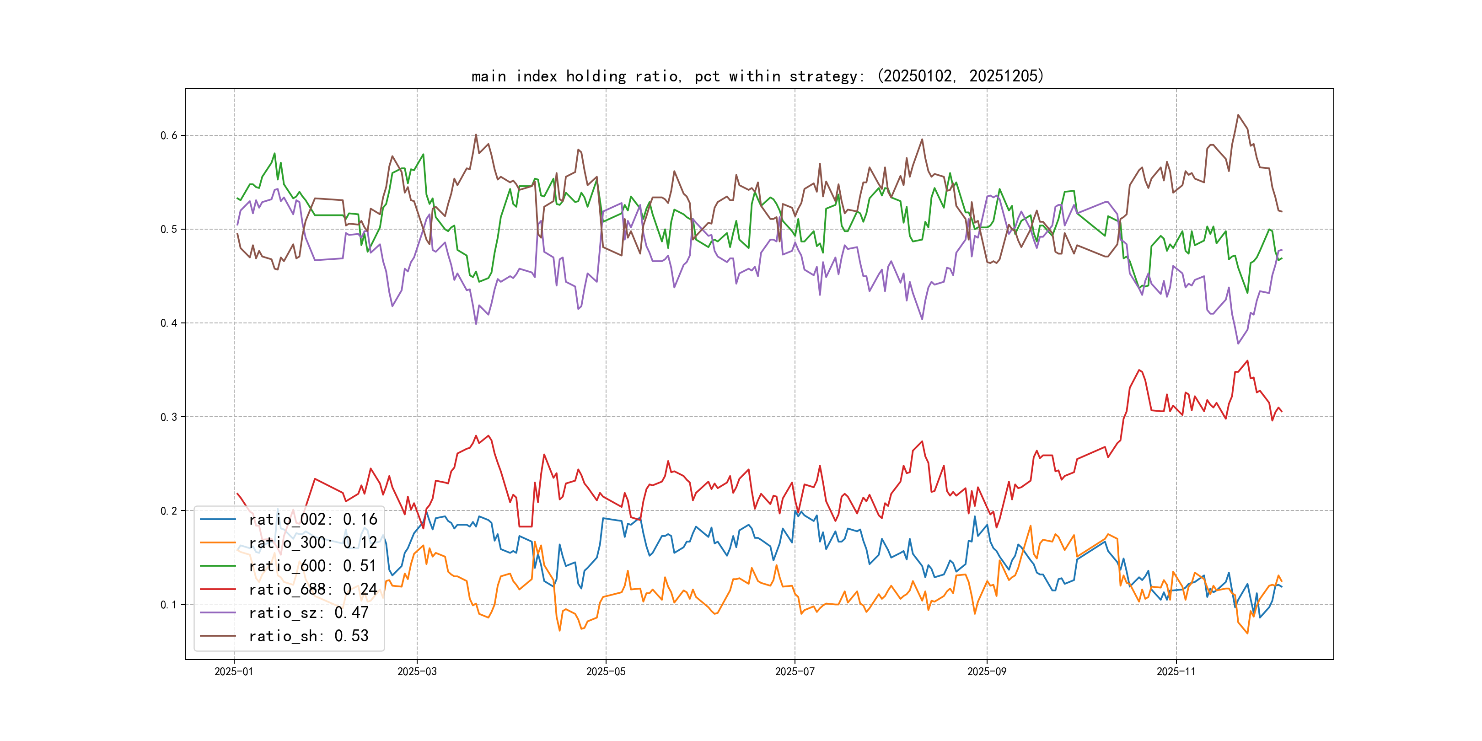Click the brown legend line swatch
1482x741 pixels.
pyautogui.click(x=218, y=636)
